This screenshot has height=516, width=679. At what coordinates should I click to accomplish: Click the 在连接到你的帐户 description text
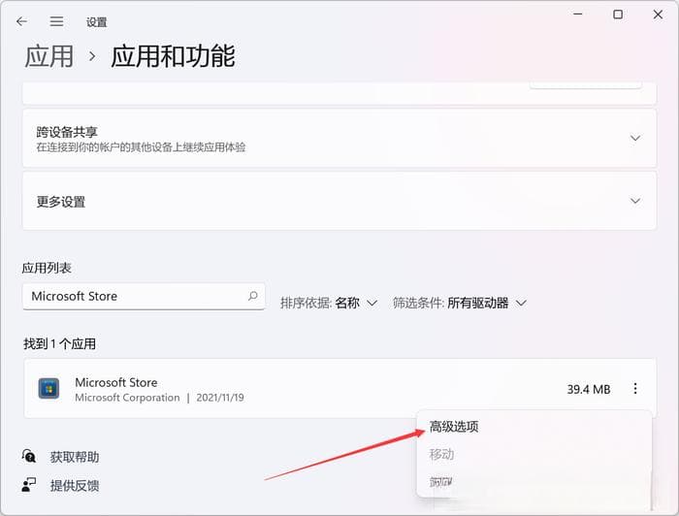click(x=141, y=147)
